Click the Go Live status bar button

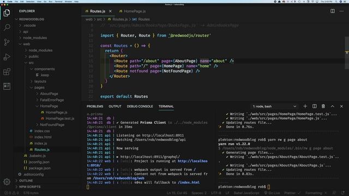[x=272, y=193]
